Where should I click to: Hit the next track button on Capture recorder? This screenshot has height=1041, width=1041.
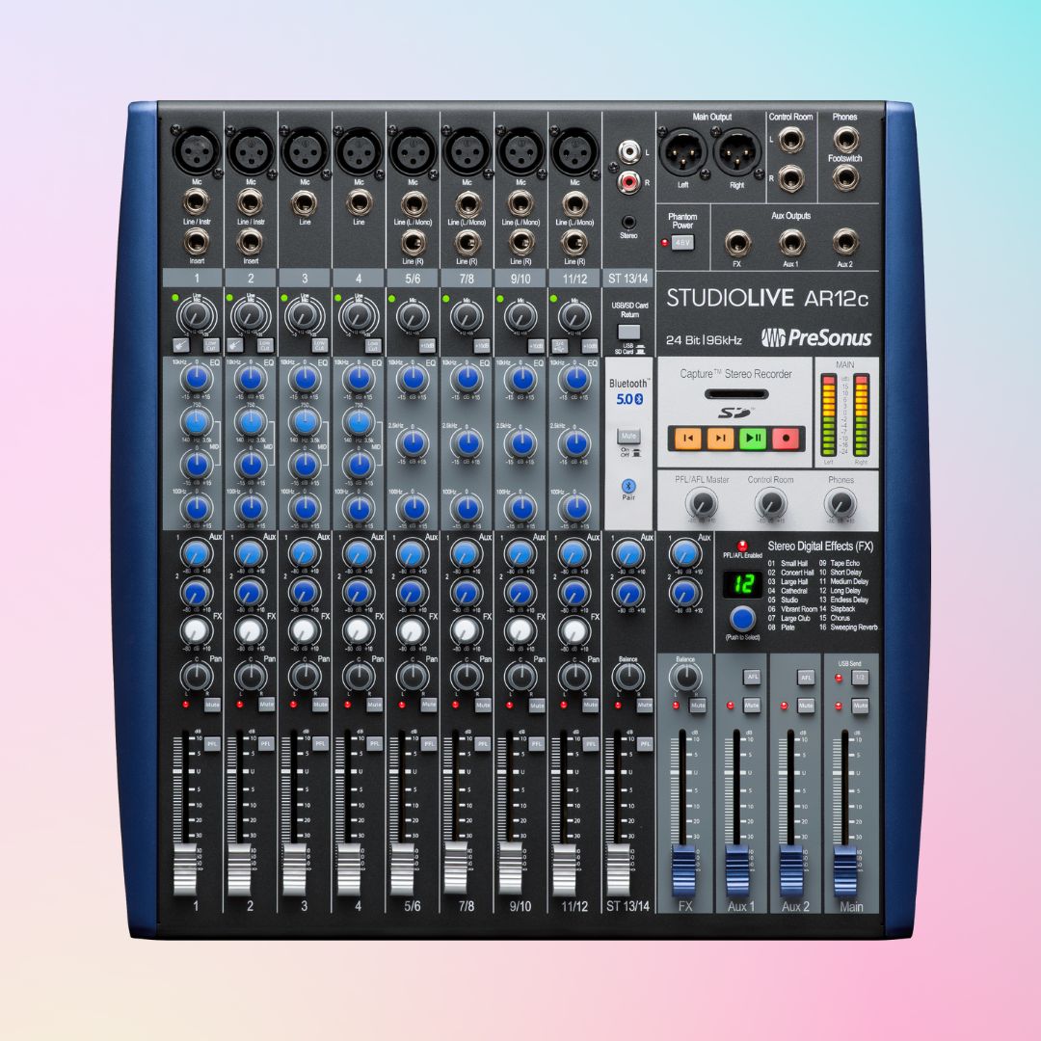pyautogui.click(x=720, y=439)
